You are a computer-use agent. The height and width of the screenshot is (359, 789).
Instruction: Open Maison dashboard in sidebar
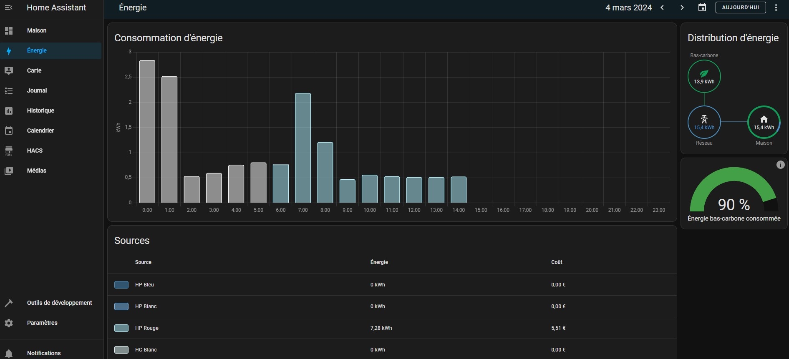(37, 30)
